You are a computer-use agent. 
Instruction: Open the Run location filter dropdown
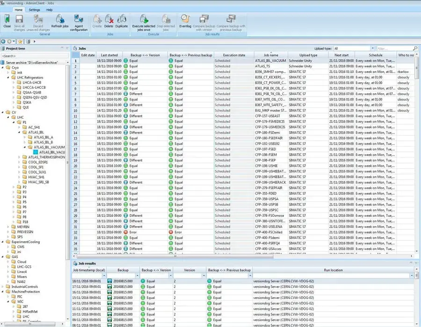[412, 276]
